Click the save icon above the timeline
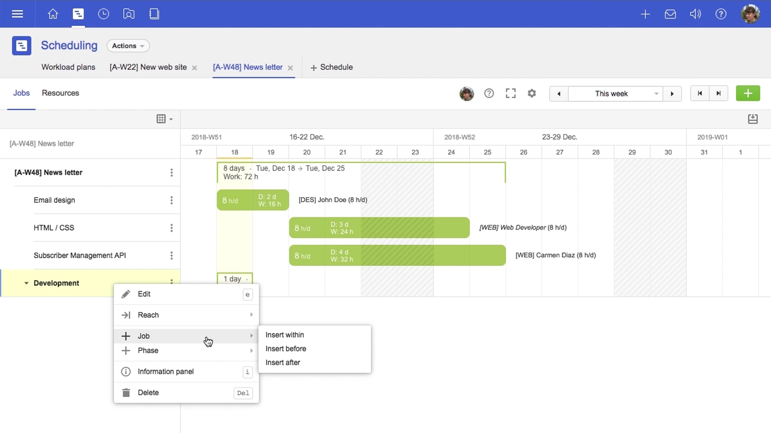The height and width of the screenshot is (433, 771). [753, 119]
